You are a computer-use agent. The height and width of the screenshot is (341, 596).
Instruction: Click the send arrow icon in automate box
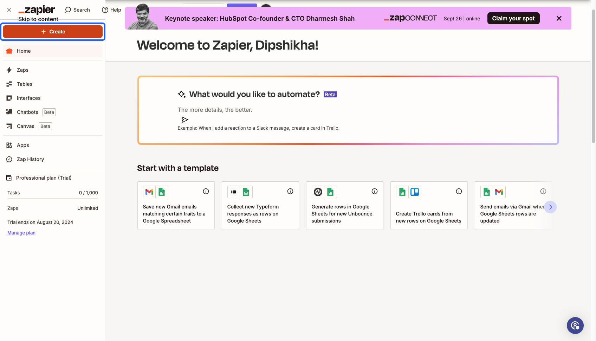[185, 120]
